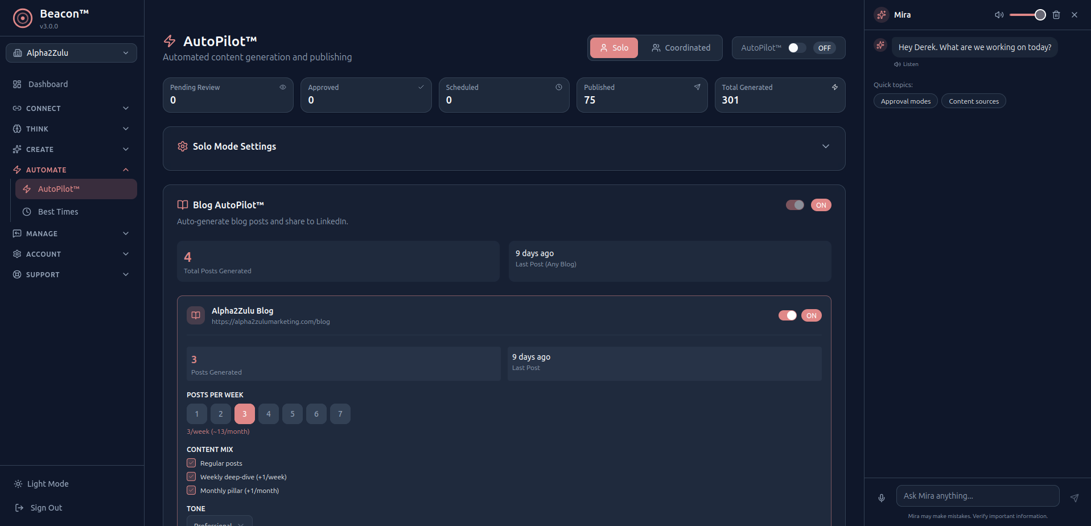
Task: Click the ACCOUNT gear icon
Action: pos(17,254)
